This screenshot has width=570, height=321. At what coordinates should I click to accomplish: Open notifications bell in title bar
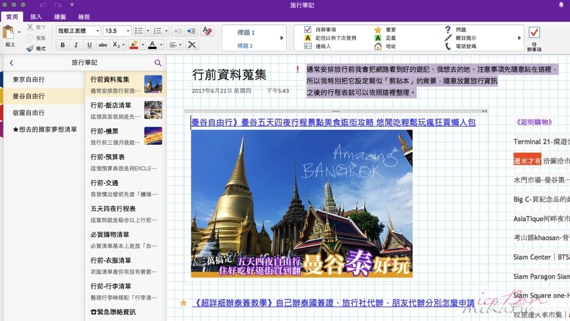(561, 5)
